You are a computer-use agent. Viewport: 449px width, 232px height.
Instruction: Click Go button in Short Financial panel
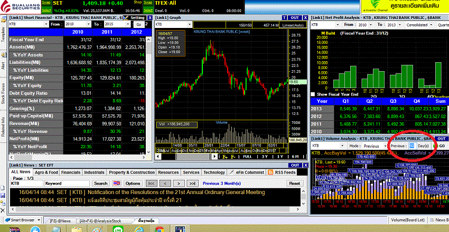(138, 25)
